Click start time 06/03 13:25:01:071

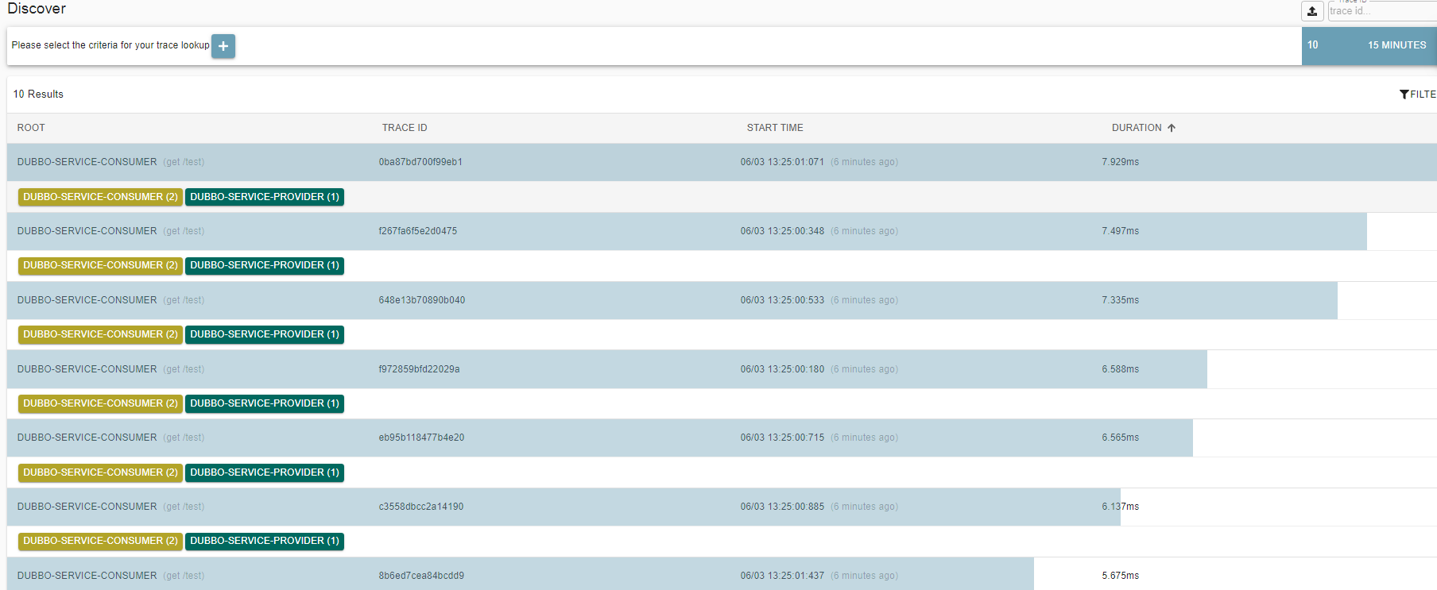(782, 162)
